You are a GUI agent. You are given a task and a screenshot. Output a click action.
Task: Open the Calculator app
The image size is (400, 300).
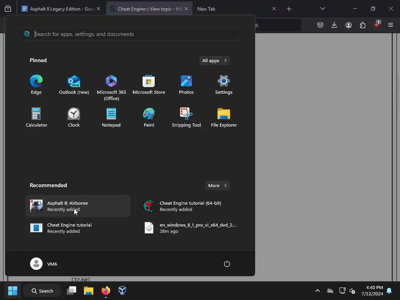[x=36, y=117]
